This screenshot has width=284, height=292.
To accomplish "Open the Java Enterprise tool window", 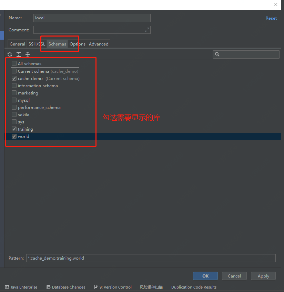I will pyautogui.click(x=21, y=287).
